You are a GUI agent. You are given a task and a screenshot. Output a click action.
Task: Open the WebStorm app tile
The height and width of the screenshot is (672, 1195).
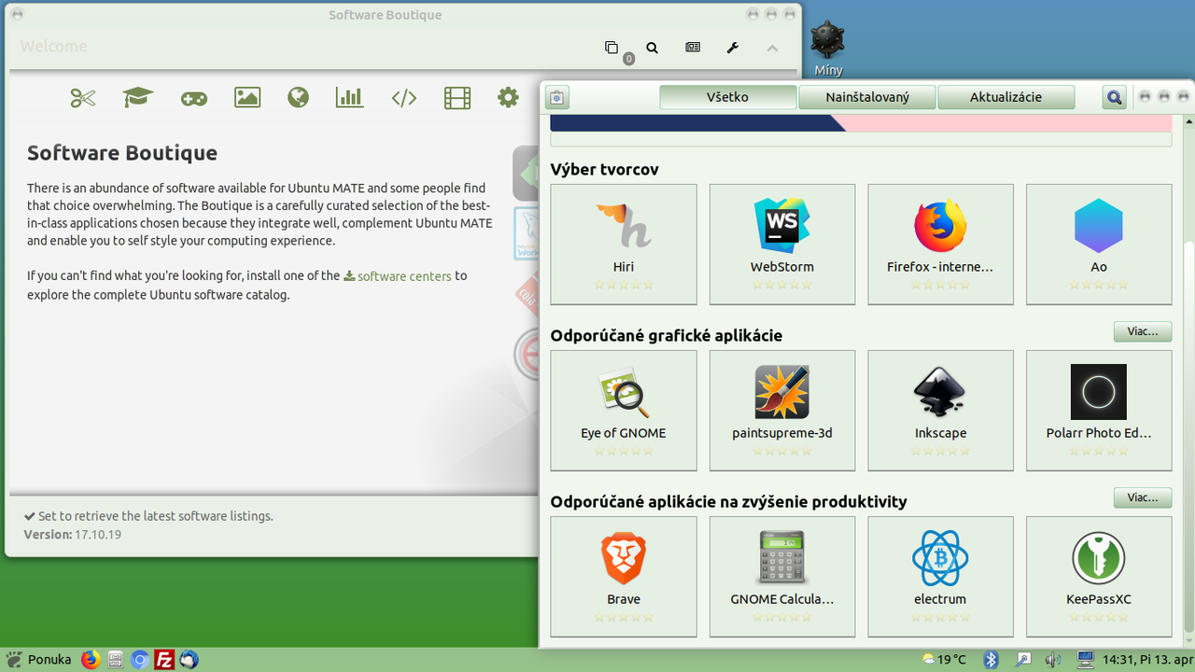782,245
